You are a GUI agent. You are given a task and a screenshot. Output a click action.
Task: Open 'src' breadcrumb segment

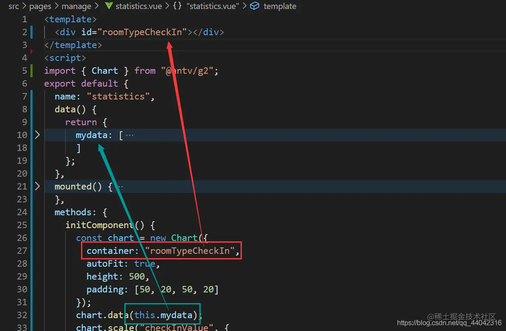coord(14,6)
